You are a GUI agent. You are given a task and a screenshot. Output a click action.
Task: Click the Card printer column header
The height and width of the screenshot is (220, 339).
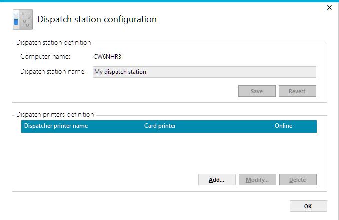pos(160,126)
